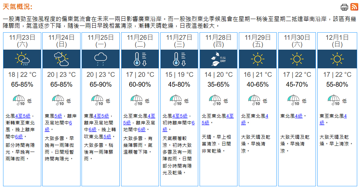
Task: Click the sunny weather icon for 12月1日
Action: pos(337,59)
